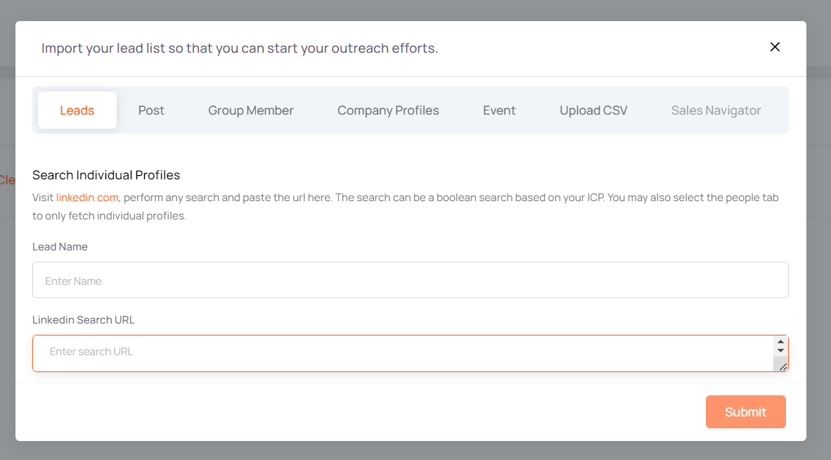Click into the Linkedin Search URL textarea
Screen dimensions: 831x460
pos(401,352)
